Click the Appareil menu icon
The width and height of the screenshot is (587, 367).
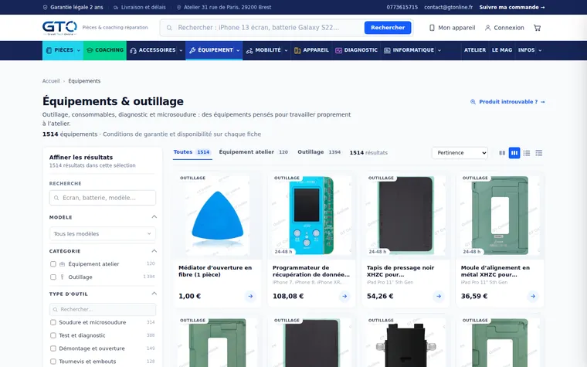click(297, 50)
